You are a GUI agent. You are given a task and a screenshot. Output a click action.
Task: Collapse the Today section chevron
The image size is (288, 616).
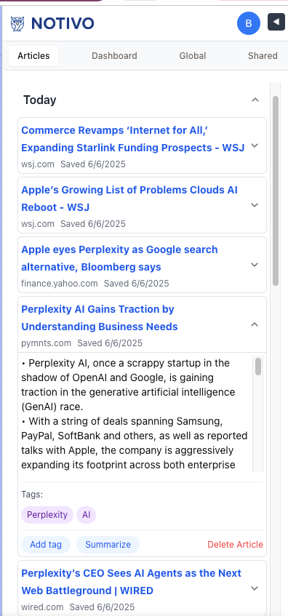[255, 100]
